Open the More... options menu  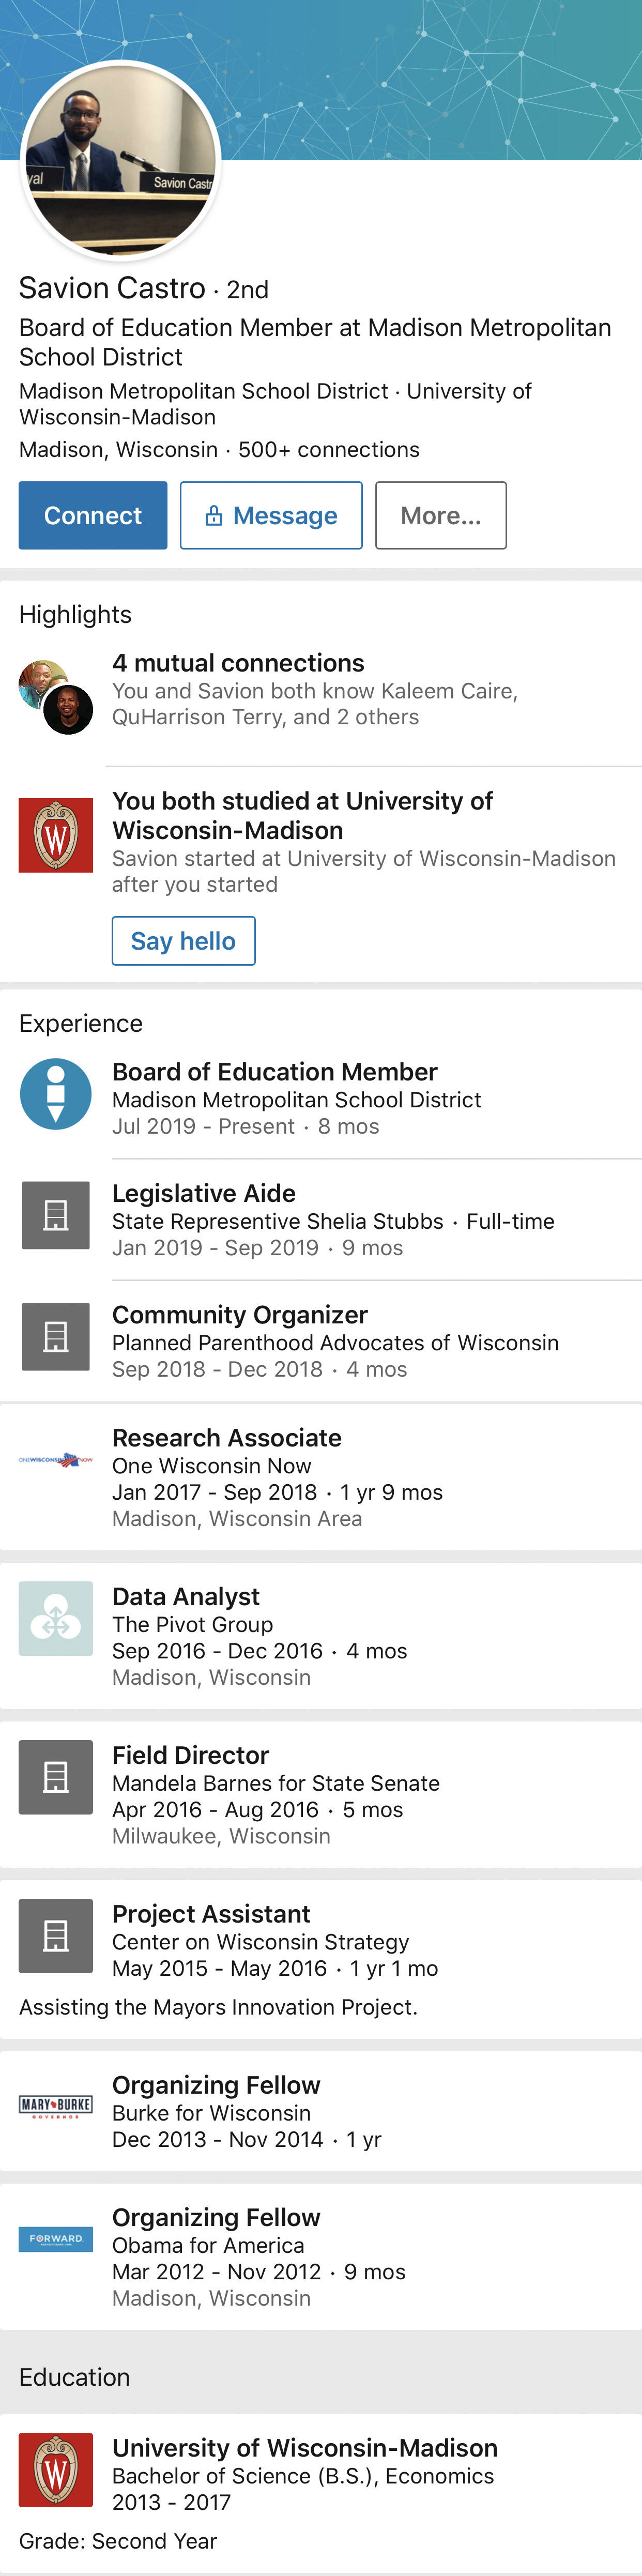tap(441, 515)
